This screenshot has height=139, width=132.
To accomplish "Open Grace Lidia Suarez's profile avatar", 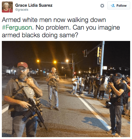I will pyautogui.click(x=7, y=7).
